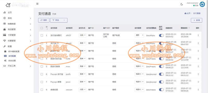This screenshot has height=93, width=208.
Task: Open the Administrator avatar power icon
Action: click(202, 4)
